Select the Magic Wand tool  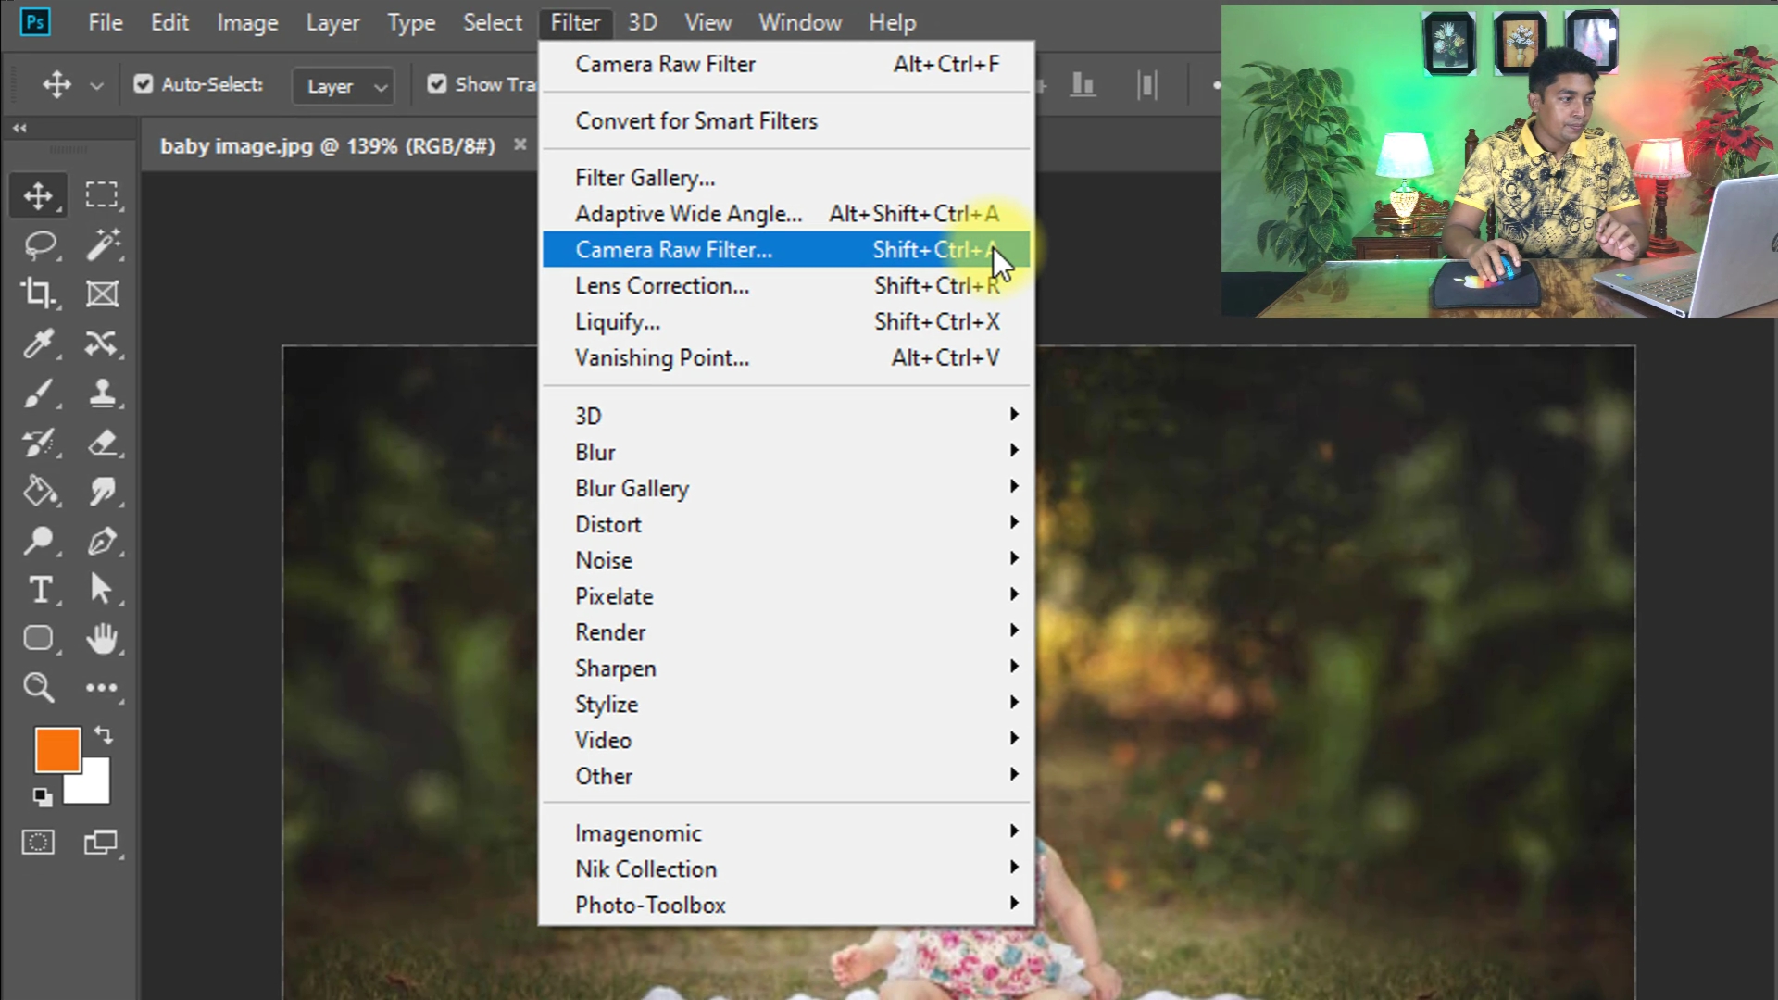102,245
